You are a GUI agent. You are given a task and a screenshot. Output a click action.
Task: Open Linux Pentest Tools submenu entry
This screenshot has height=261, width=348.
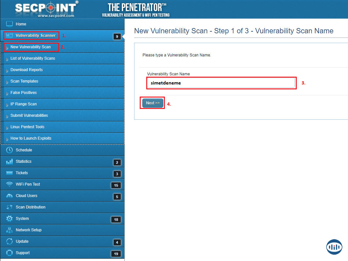click(27, 127)
